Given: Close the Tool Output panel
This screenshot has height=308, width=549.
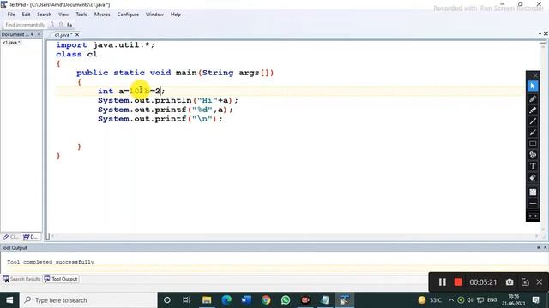Looking at the screenshot, I should (x=546, y=247).
